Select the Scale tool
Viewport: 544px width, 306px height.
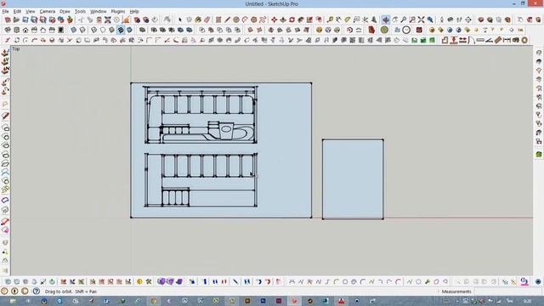pos(309,20)
